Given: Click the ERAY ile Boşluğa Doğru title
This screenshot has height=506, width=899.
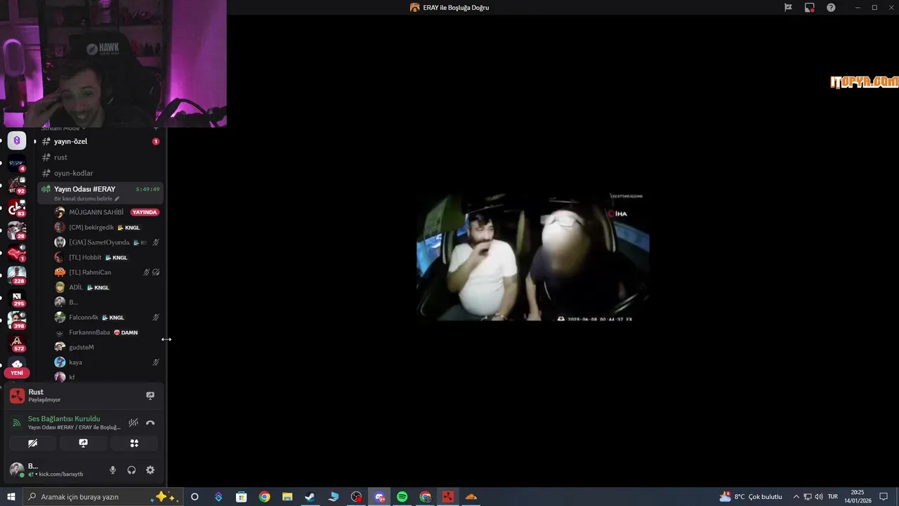Looking at the screenshot, I should point(456,8).
